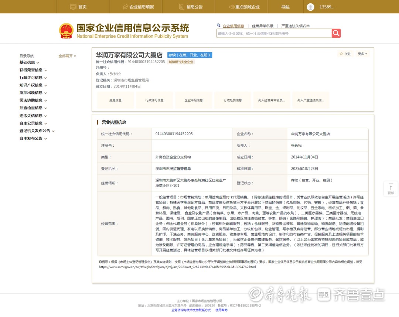Open 业务咨询与技术支持联系方式 link
399x317 pixels.
[191, 310]
